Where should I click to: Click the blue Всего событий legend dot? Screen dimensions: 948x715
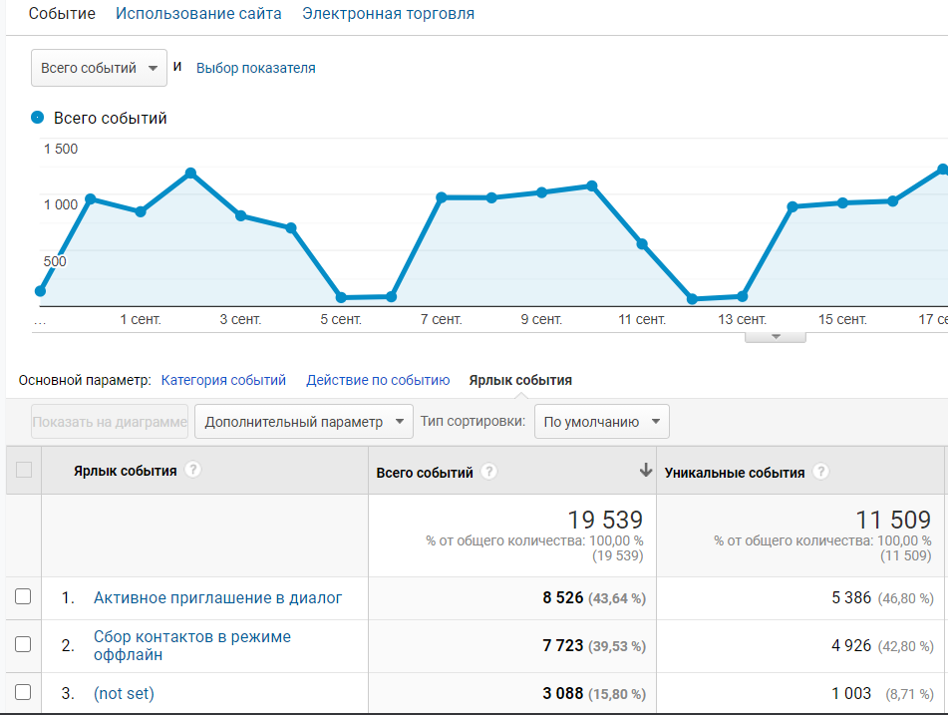(38, 118)
